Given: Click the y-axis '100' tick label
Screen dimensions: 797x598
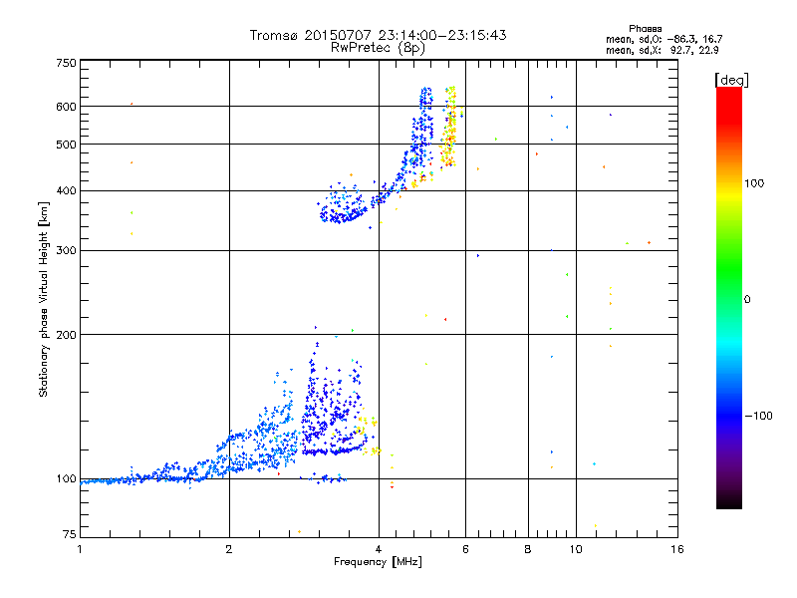Looking at the screenshot, I should [66, 479].
